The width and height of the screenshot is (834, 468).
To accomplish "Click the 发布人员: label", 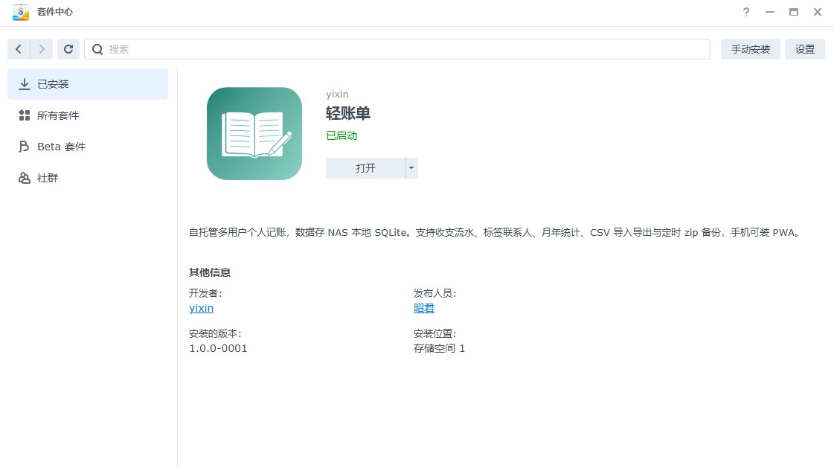I will click(x=435, y=293).
